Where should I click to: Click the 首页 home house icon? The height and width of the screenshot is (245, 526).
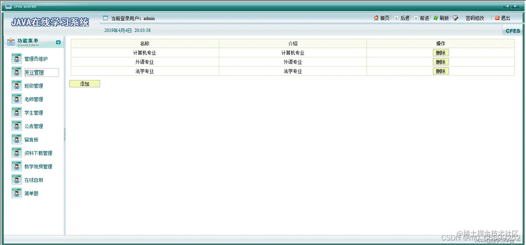click(x=376, y=18)
